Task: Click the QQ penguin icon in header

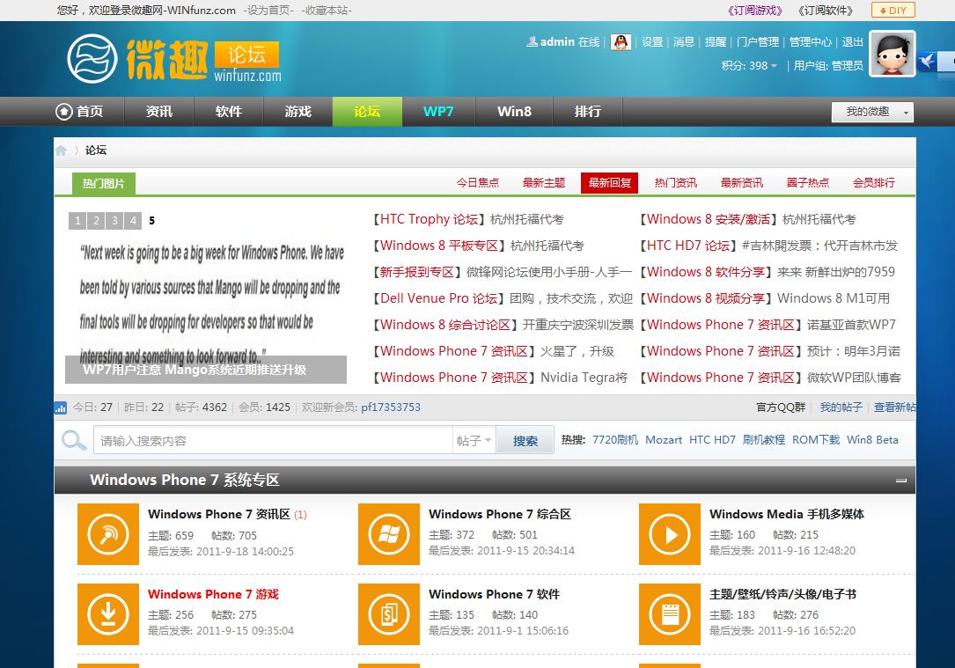Action: click(621, 42)
